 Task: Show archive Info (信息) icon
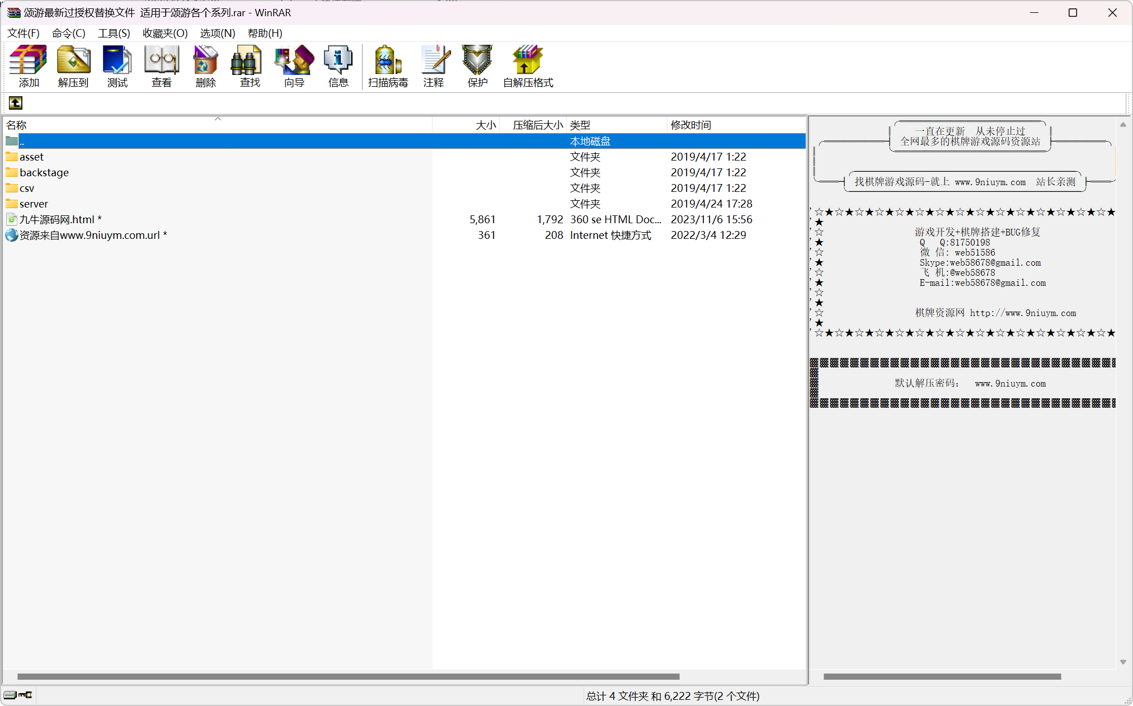pos(338,67)
